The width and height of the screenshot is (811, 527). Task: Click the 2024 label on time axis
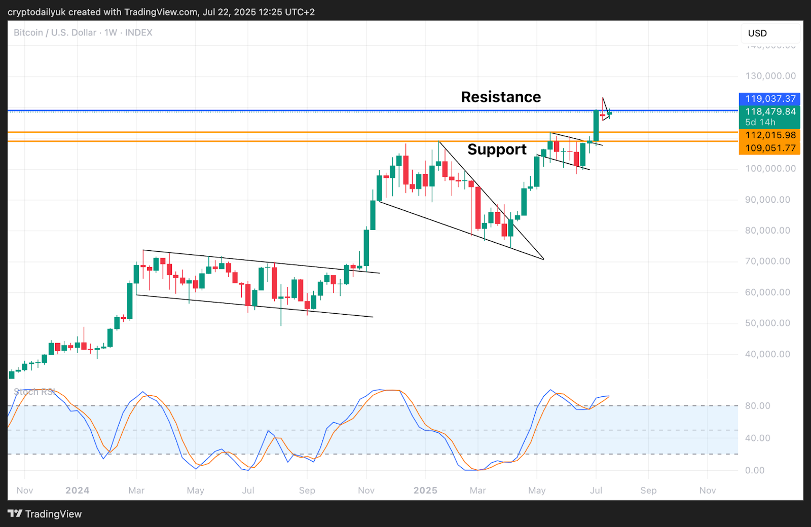(77, 491)
